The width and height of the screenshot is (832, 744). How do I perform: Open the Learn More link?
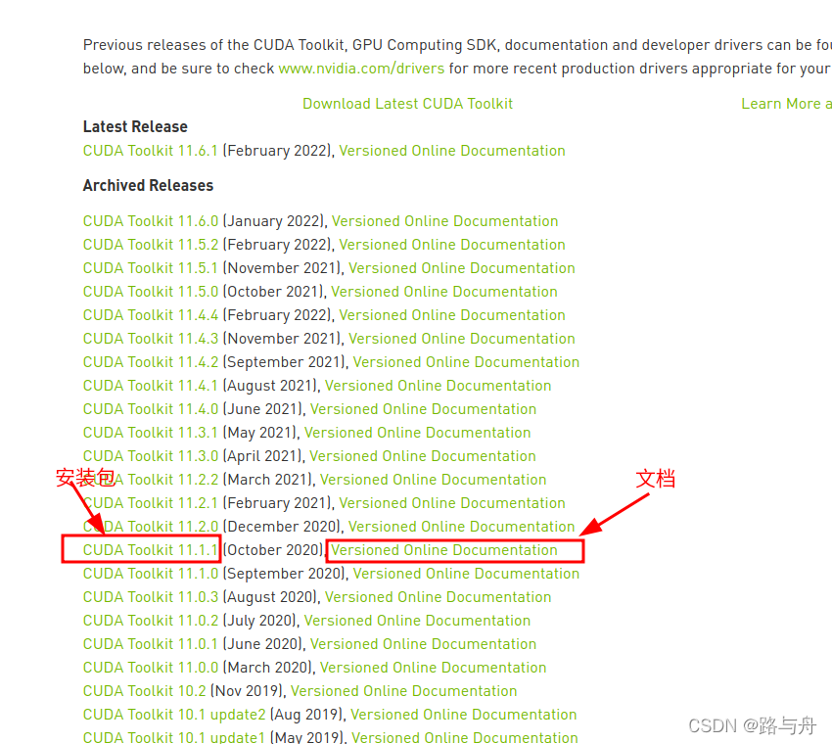pyautogui.click(x=786, y=104)
